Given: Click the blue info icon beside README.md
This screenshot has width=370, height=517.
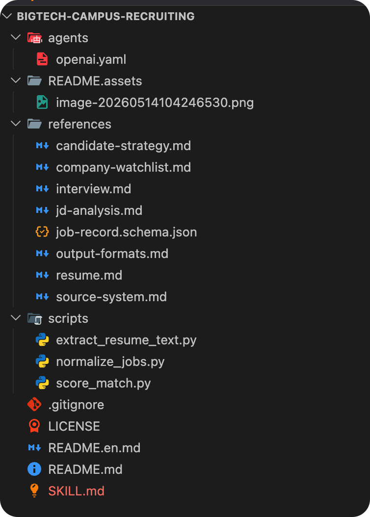Looking at the screenshot, I should [34, 469].
